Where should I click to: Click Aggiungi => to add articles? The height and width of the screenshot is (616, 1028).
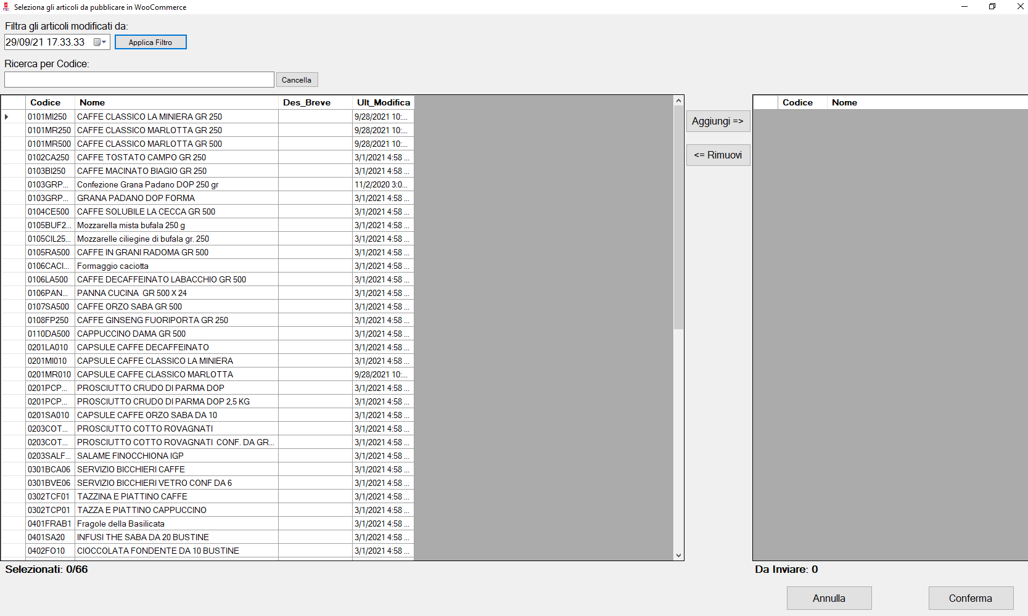coord(718,121)
